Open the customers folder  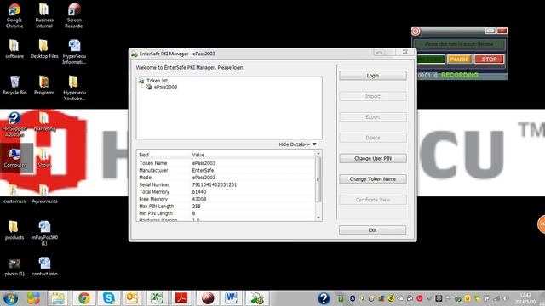coord(14,194)
